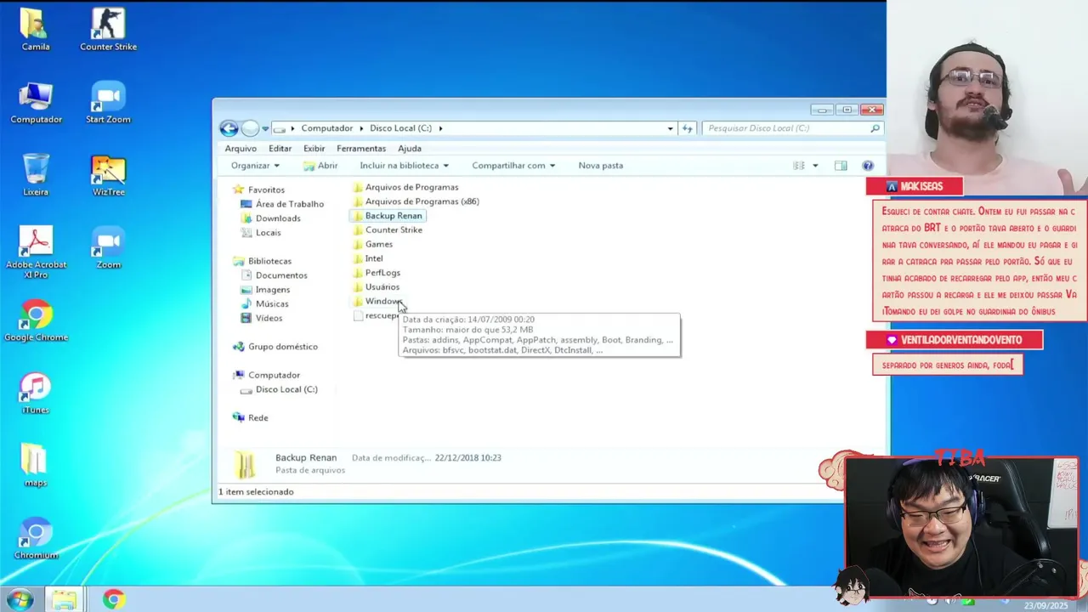The width and height of the screenshot is (1088, 612).
Task: Open the maps folder on desktop
Action: point(36,466)
